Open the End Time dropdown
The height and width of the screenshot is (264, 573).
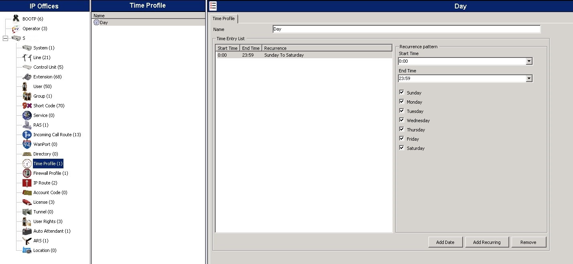click(x=529, y=79)
